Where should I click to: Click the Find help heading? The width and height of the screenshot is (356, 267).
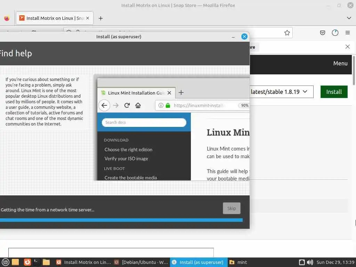tap(15, 53)
